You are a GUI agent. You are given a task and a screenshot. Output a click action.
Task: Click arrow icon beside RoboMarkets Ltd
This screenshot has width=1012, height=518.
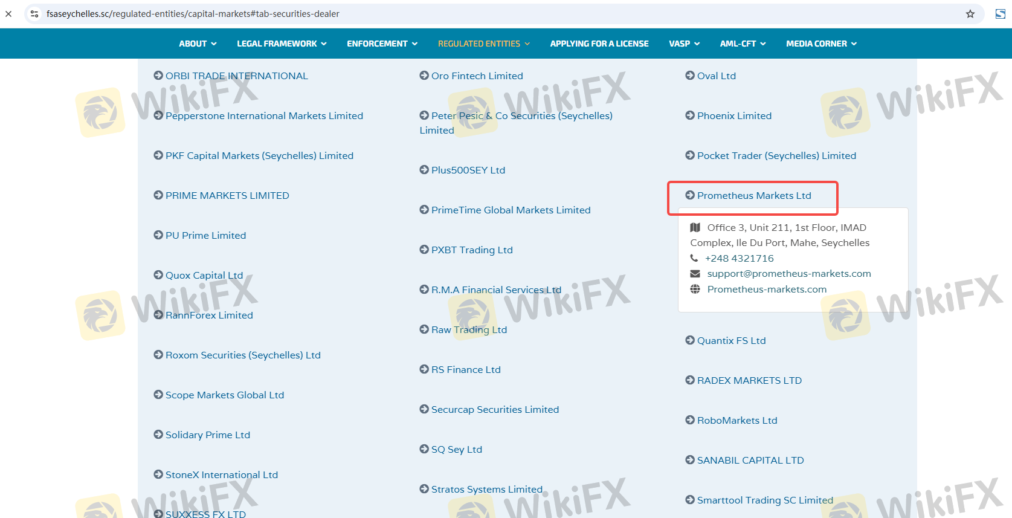tap(690, 420)
